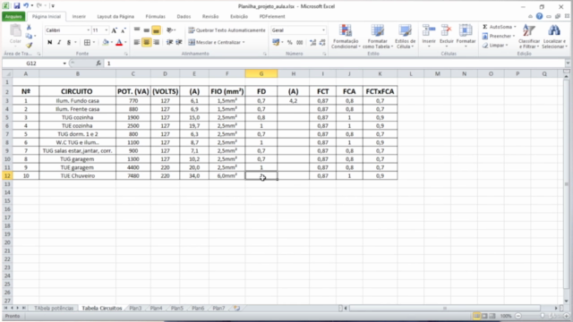573x322 pixels.
Task: Toggle middle vertical alignment
Action: [146, 30]
